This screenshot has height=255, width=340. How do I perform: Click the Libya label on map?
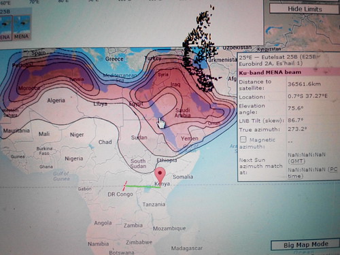coord(100,104)
